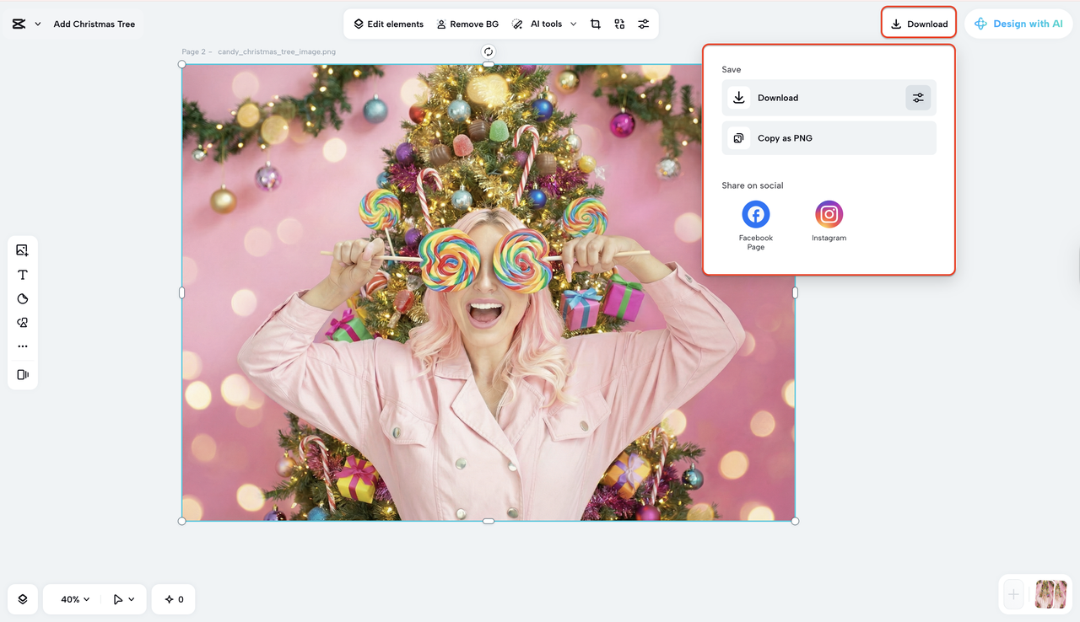Open the add image tool in left sidebar
The width and height of the screenshot is (1080, 622).
[23, 250]
